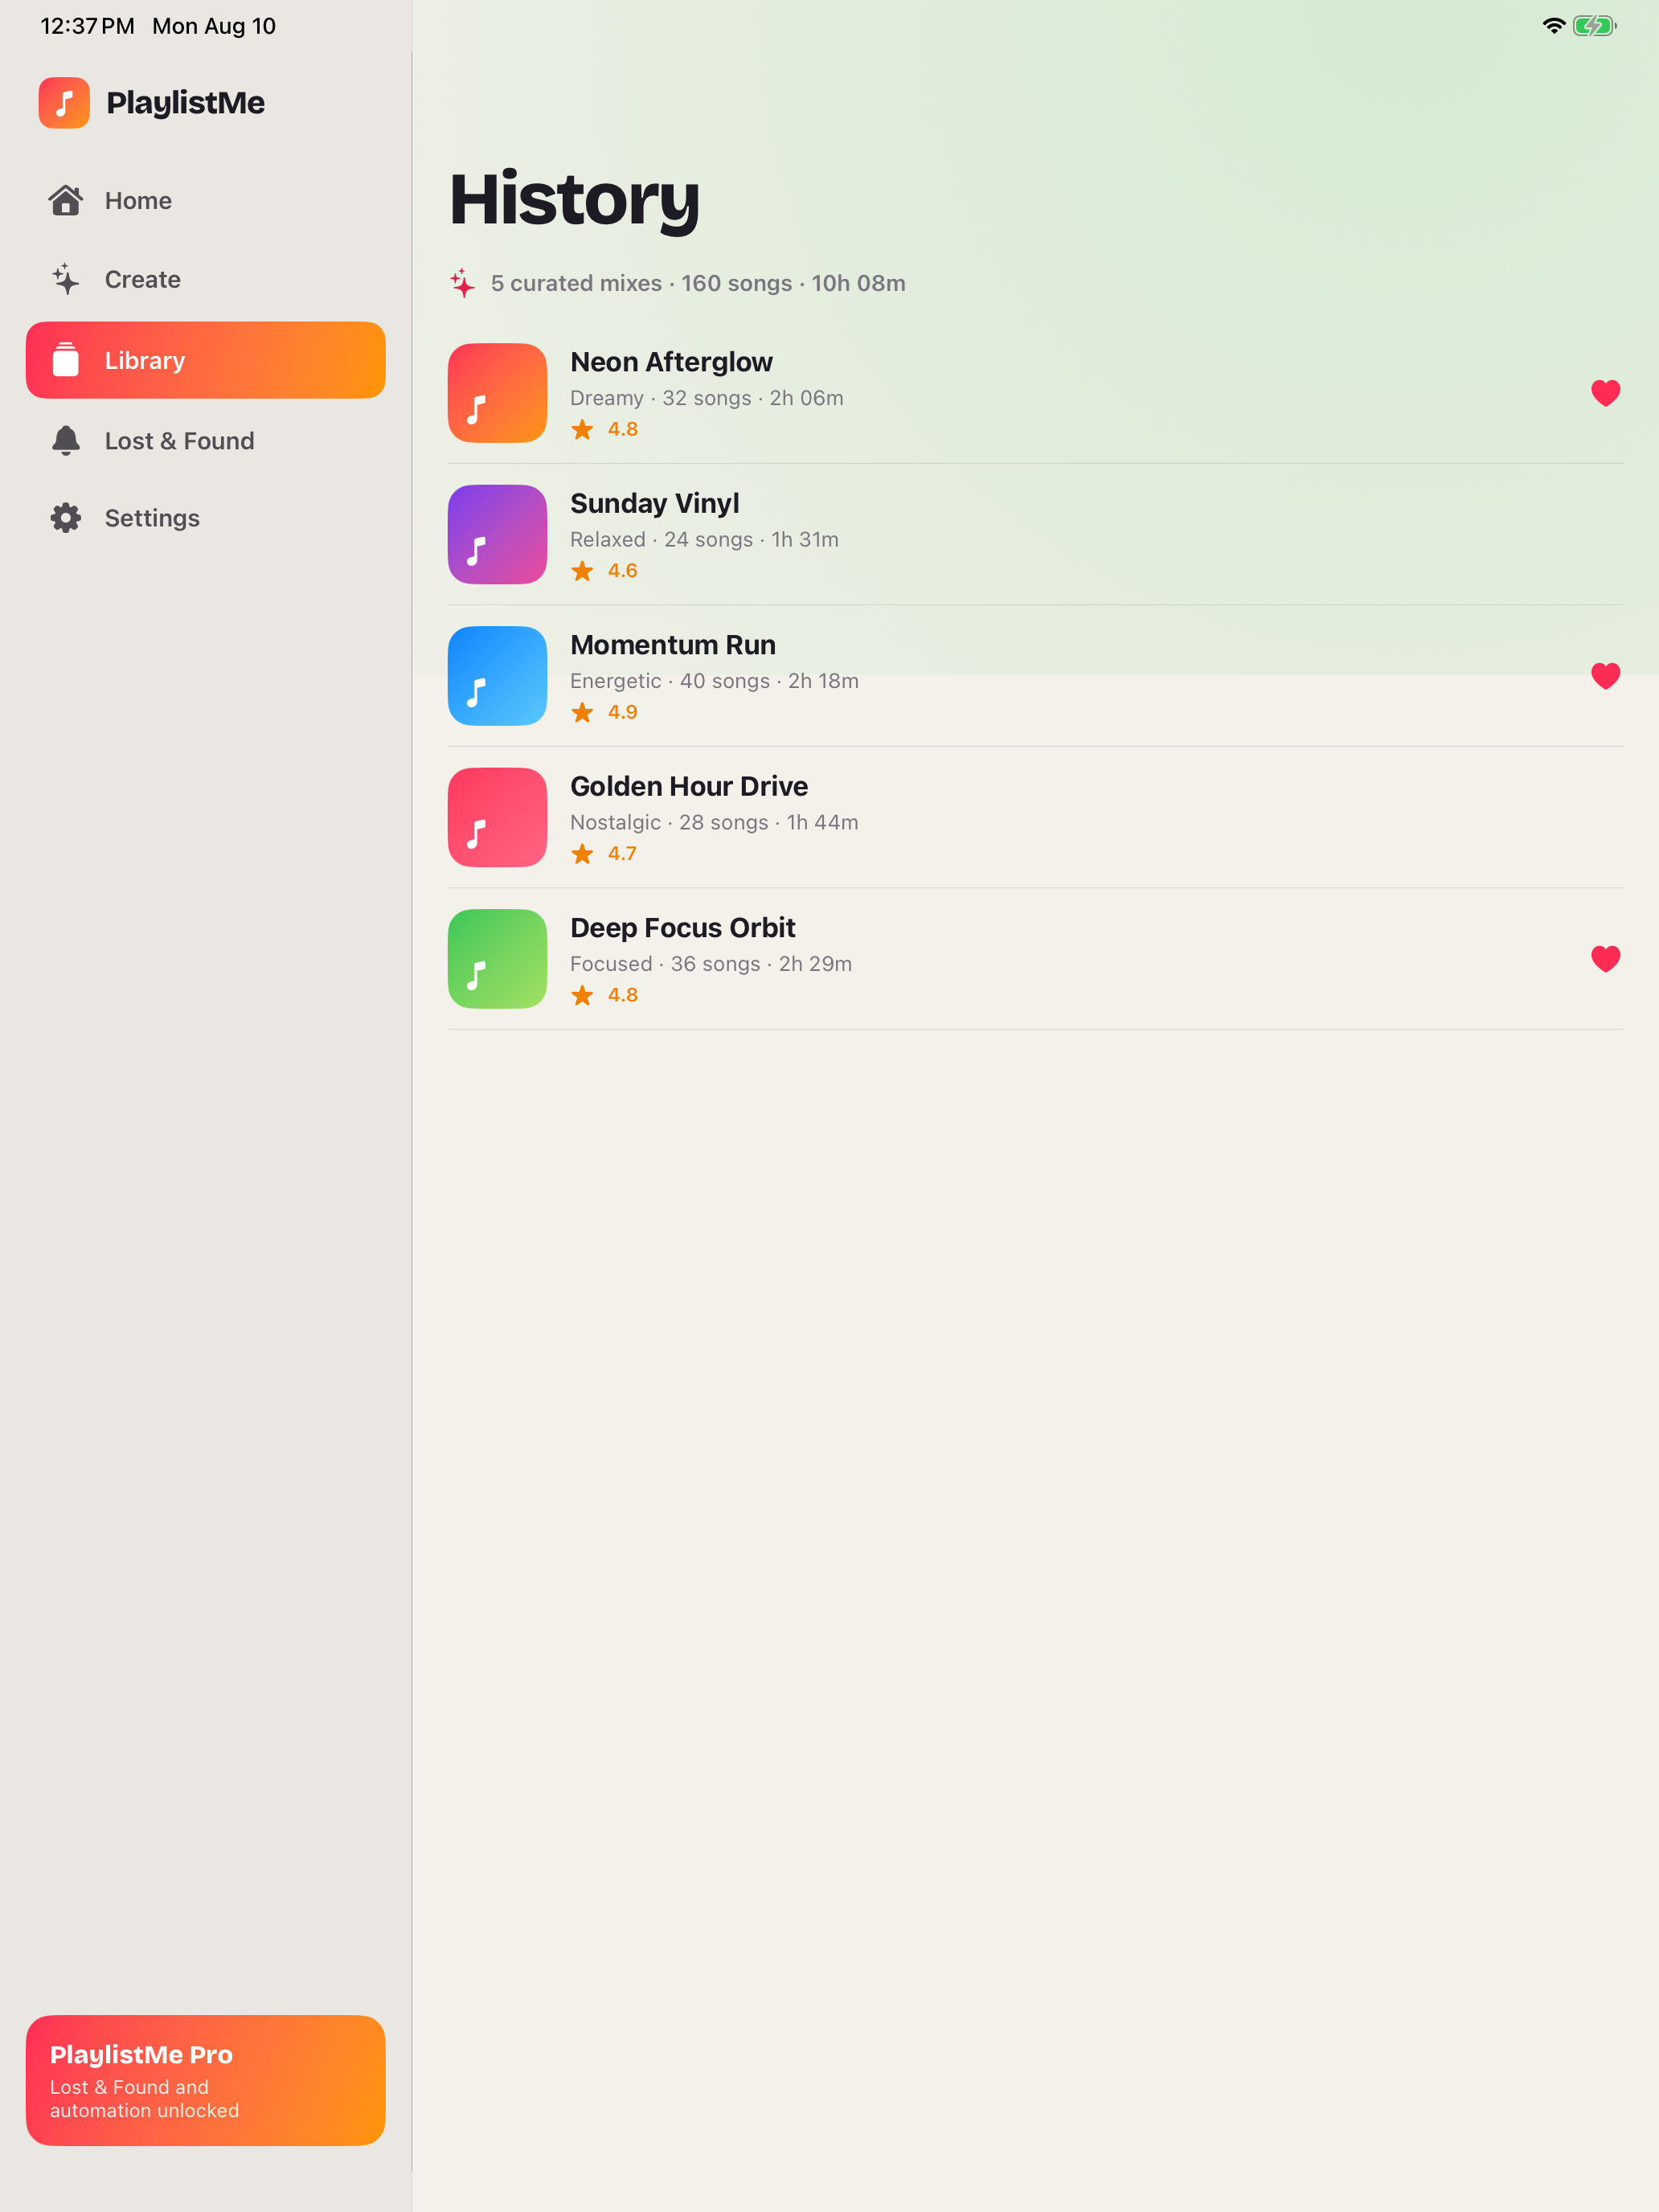This screenshot has height=2212, width=1659.
Task: Click 'Focused · 36 songs · 2h 29m' text
Action: pos(711,964)
